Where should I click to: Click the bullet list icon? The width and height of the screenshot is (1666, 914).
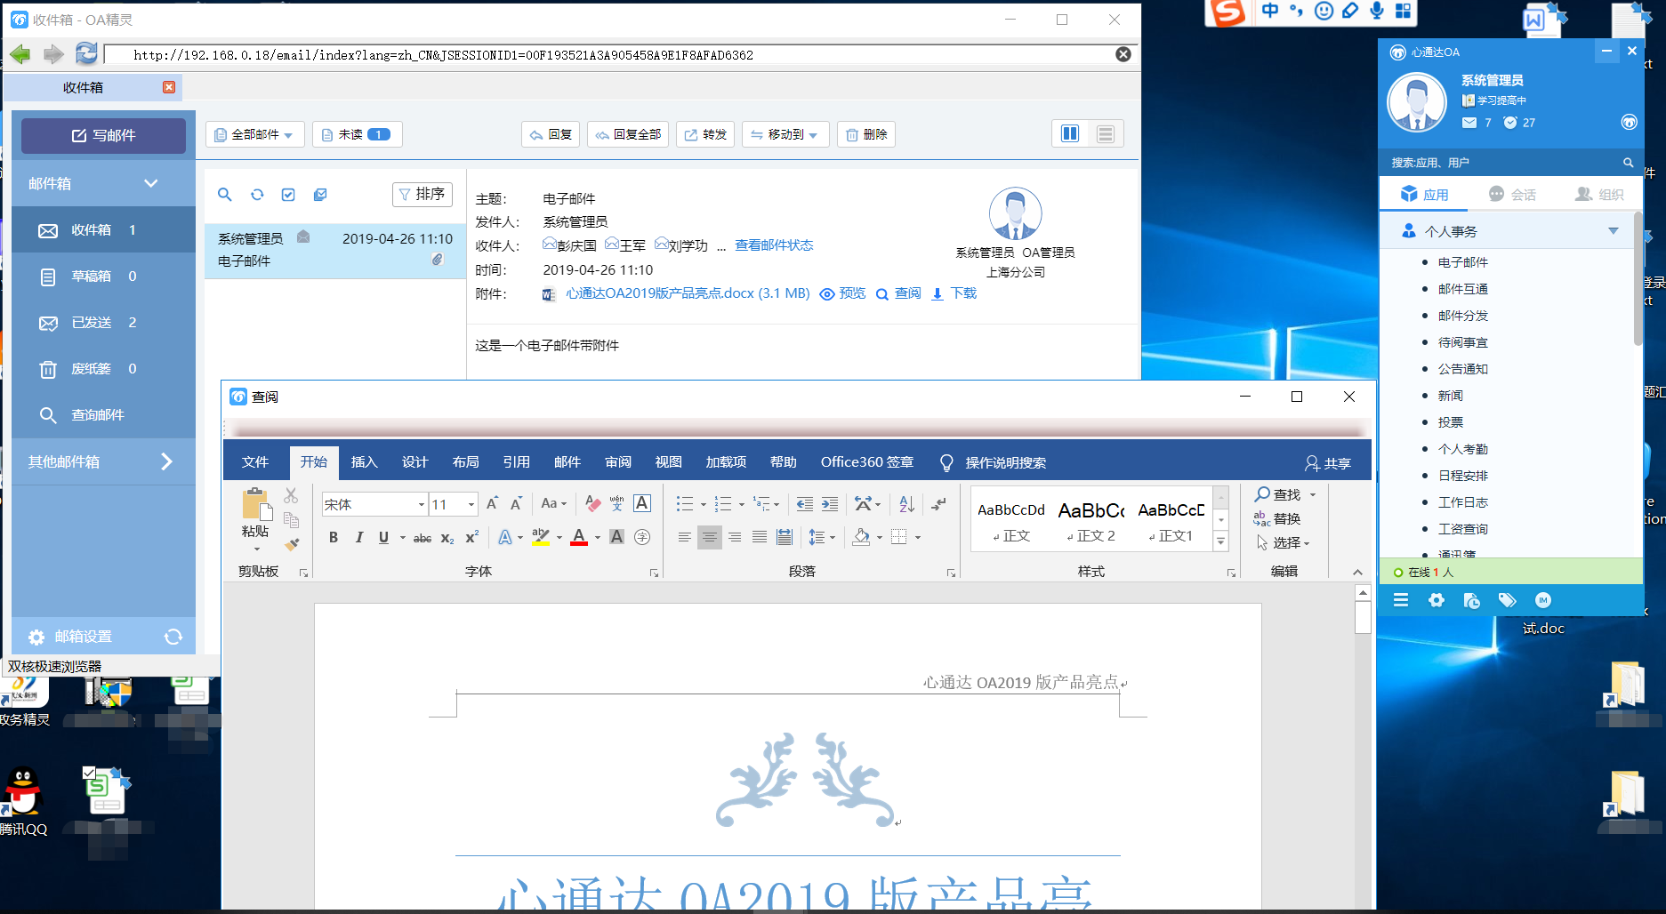(684, 504)
